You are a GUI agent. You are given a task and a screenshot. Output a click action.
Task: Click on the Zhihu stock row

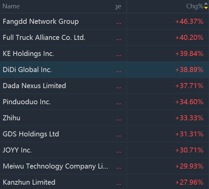tap(12, 118)
